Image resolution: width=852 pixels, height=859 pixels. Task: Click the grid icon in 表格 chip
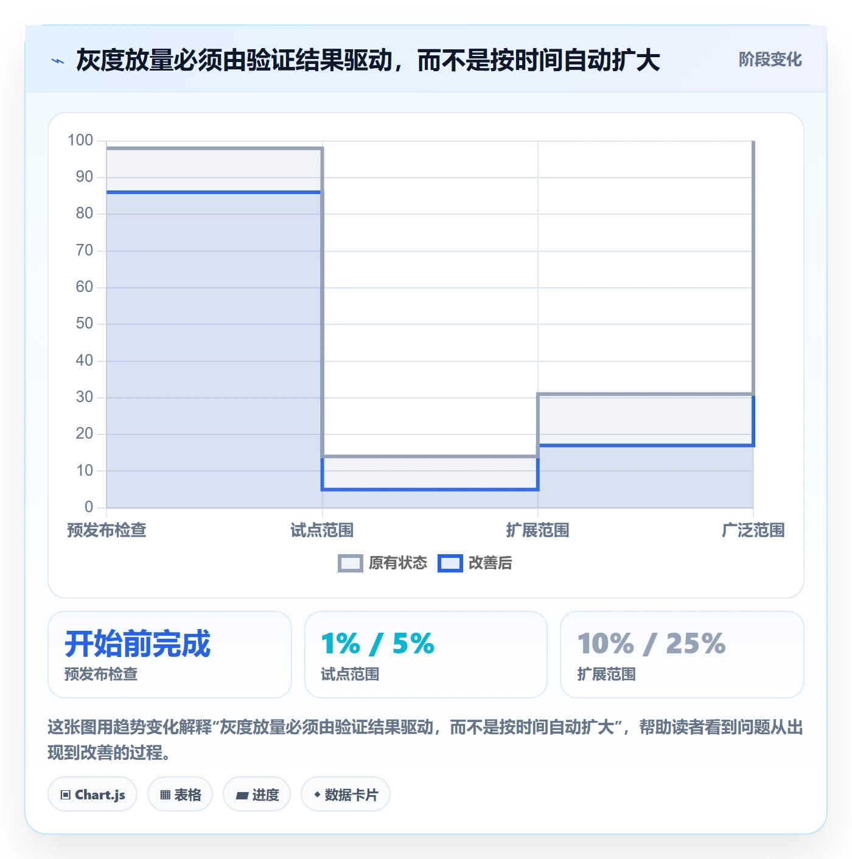click(165, 795)
